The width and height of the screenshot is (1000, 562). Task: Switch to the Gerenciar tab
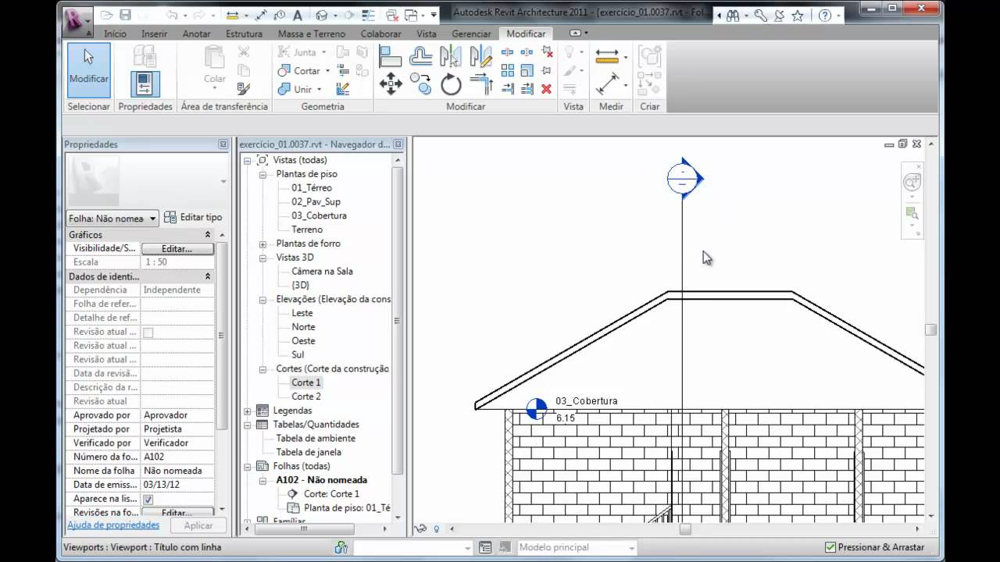click(x=472, y=34)
